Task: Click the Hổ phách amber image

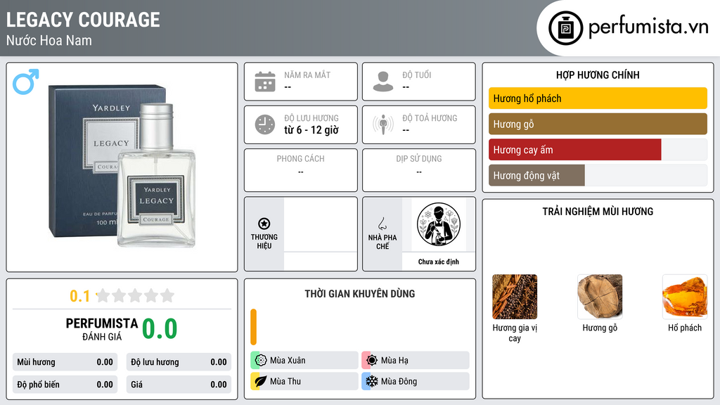Action: (685, 297)
